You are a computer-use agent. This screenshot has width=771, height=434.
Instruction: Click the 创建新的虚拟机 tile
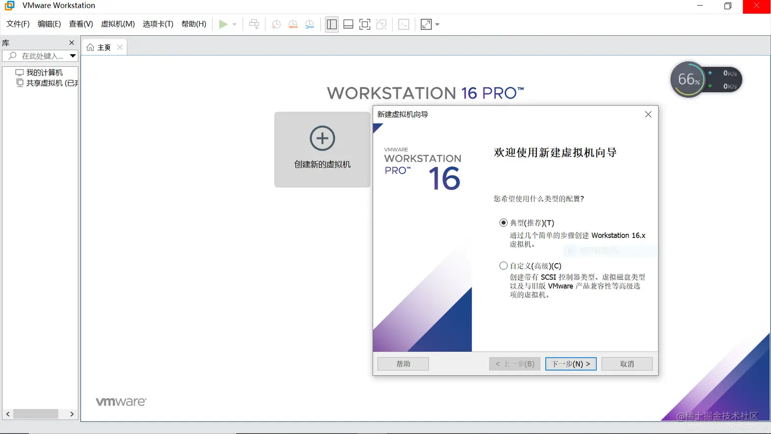[322, 149]
